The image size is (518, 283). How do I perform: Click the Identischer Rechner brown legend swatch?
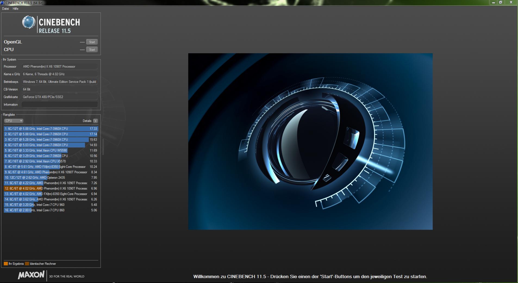click(x=27, y=264)
